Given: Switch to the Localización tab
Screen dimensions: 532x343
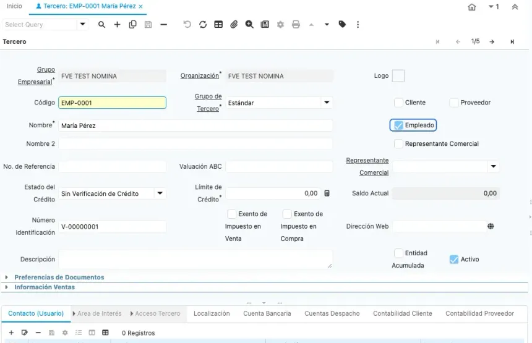Looking at the screenshot, I should [x=212, y=313].
